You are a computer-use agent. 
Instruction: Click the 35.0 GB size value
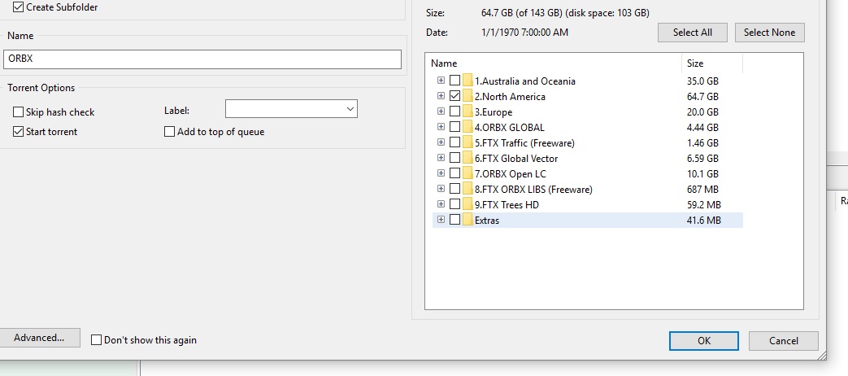pyautogui.click(x=702, y=81)
